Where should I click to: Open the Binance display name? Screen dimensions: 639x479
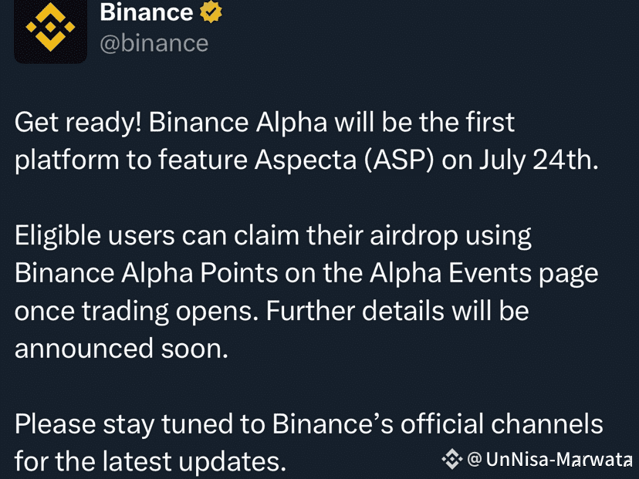[146, 12]
